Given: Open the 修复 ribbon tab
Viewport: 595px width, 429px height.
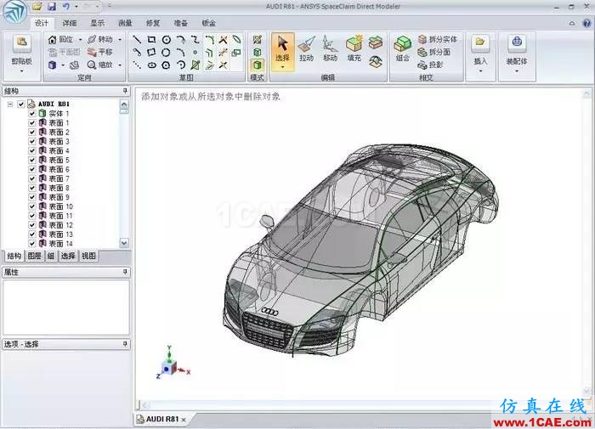Looking at the screenshot, I should (153, 23).
